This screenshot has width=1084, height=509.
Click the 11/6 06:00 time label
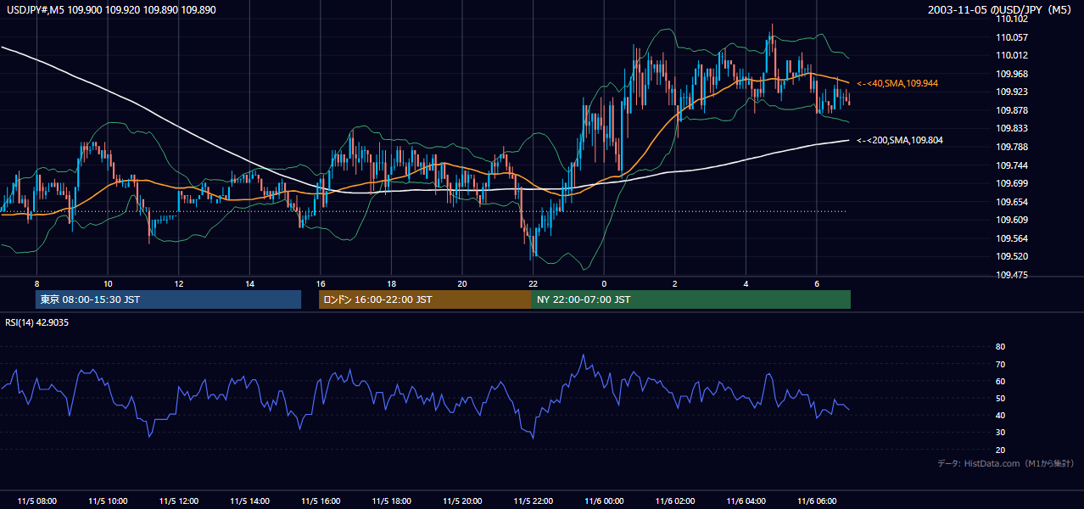(x=817, y=501)
